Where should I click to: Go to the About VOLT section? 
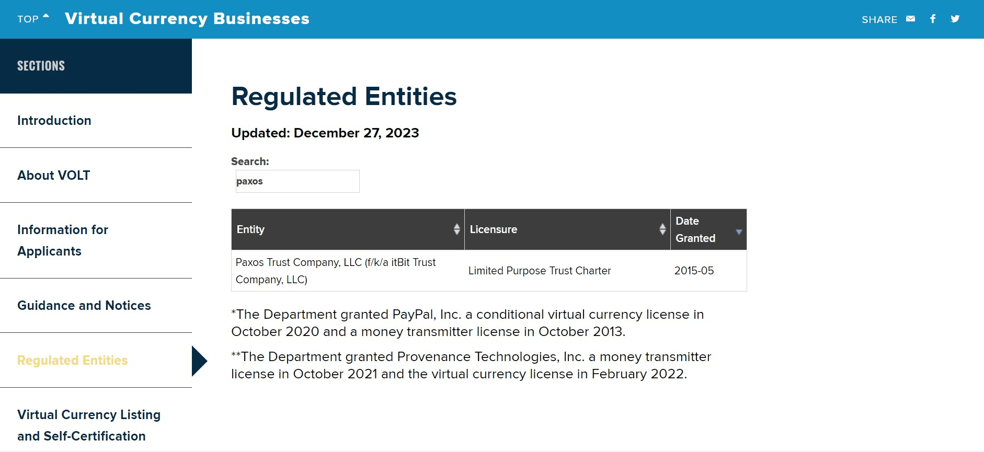[54, 176]
